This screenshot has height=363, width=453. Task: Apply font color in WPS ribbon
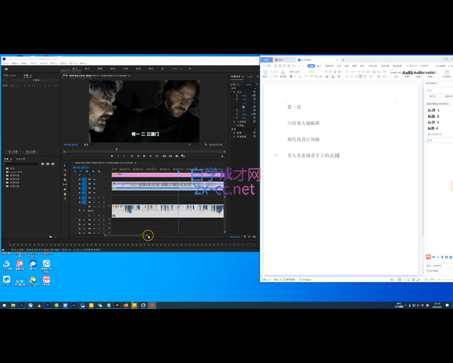pyautogui.click(x=333, y=76)
